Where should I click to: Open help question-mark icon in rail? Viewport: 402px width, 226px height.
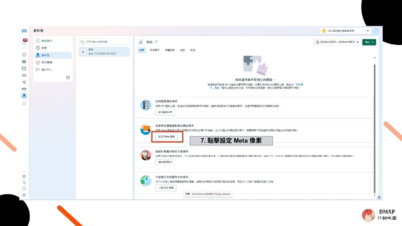(x=24, y=189)
